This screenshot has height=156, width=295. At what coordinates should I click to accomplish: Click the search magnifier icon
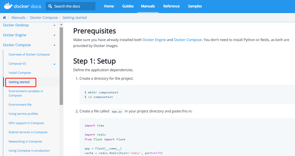[x=50, y=6]
